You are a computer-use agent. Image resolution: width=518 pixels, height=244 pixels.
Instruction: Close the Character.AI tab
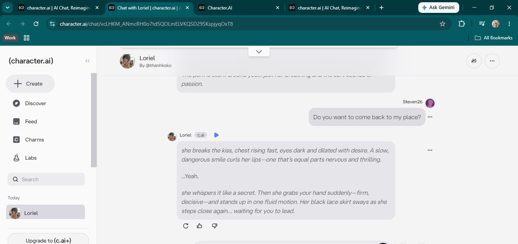click(278, 8)
